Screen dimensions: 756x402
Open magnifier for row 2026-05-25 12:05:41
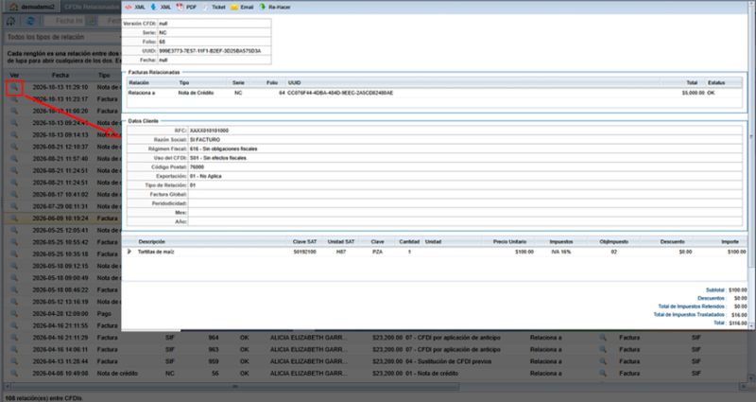click(x=14, y=230)
